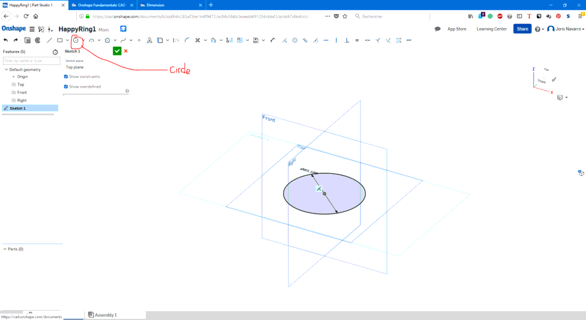Select the Trim scissors tool

[x=197, y=40]
